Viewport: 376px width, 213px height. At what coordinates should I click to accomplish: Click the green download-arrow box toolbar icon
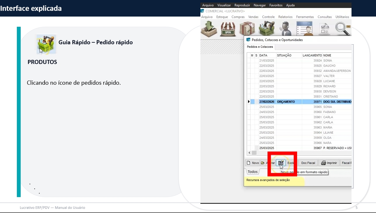(209, 28)
